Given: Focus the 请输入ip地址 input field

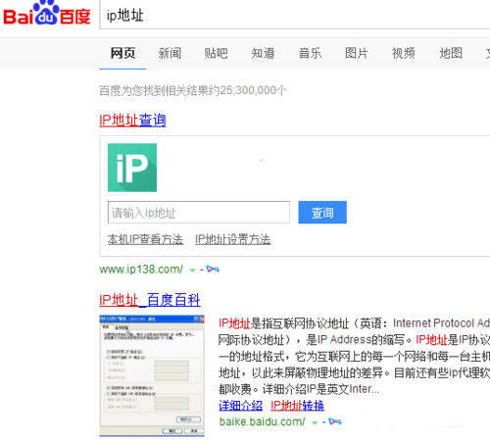Looking at the screenshot, I should pyautogui.click(x=199, y=213).
